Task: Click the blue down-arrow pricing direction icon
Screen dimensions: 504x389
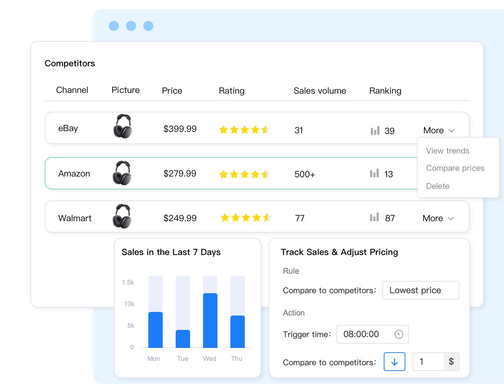Action: tap(395, 362)
